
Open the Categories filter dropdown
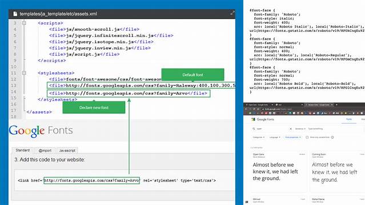(x=259, y=137)
